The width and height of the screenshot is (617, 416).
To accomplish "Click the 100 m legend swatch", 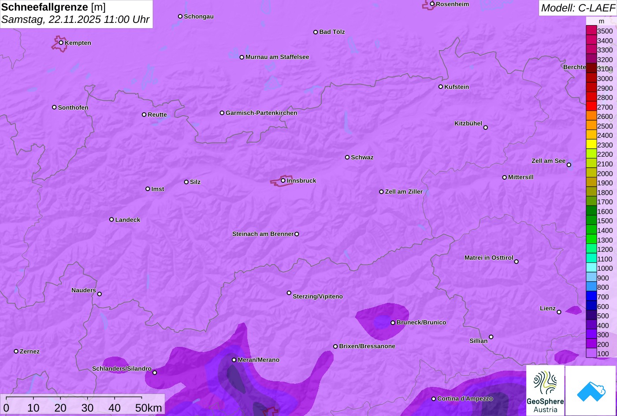I will coord(591,353).
